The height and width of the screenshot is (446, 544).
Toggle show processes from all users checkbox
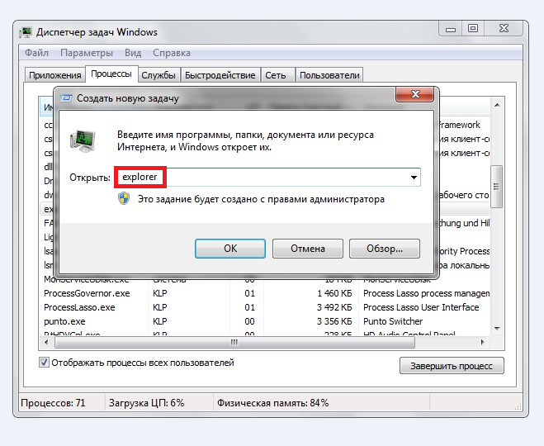[44, 363]
